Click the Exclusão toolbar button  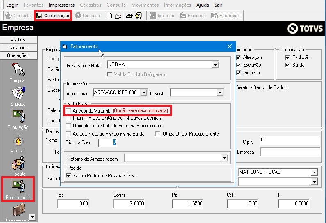point(192,16)
